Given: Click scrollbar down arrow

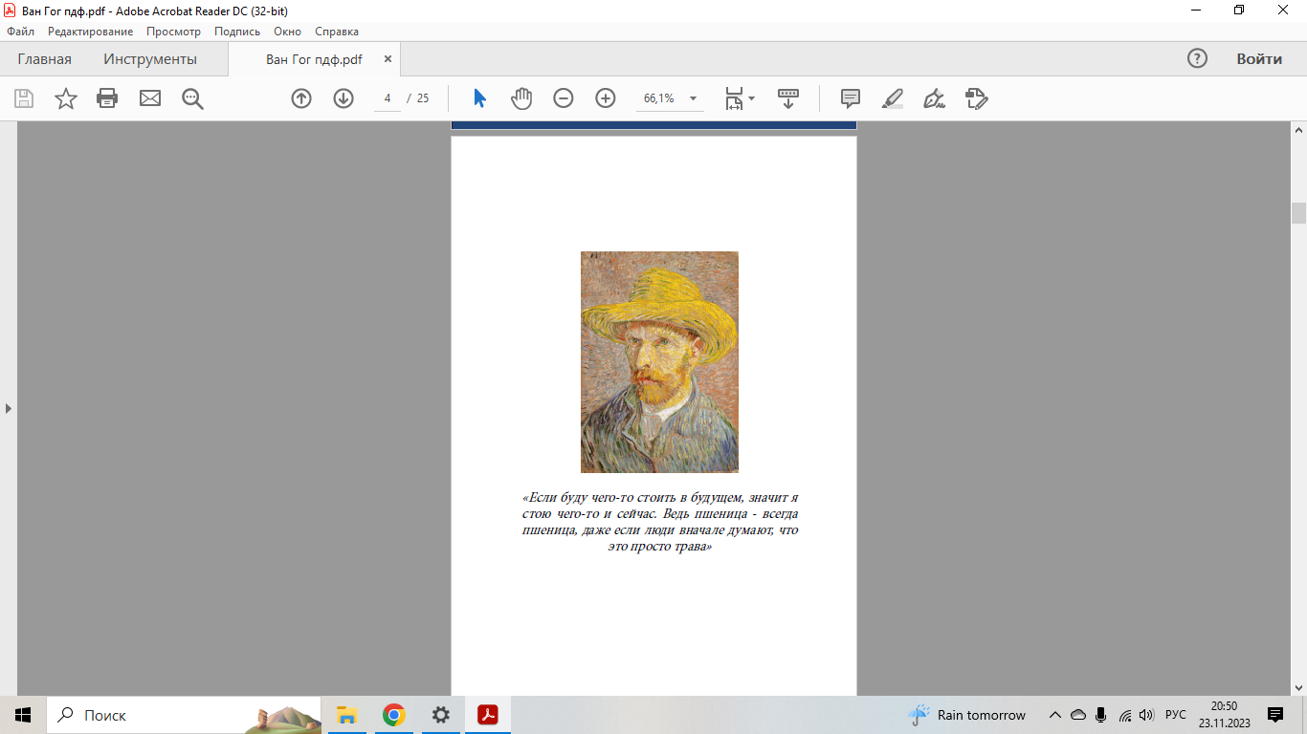Looking at the screenshot, I should [1298, 688].
